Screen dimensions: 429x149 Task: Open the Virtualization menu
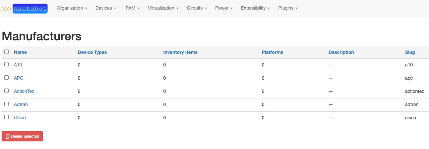163,8
